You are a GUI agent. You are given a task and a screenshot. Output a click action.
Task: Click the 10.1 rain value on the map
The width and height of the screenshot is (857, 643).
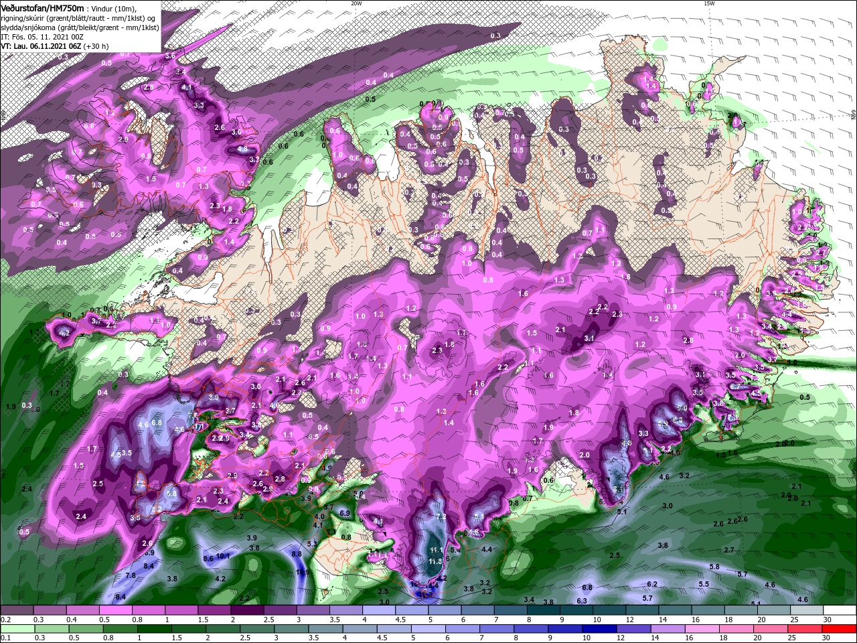pos(224,556)
